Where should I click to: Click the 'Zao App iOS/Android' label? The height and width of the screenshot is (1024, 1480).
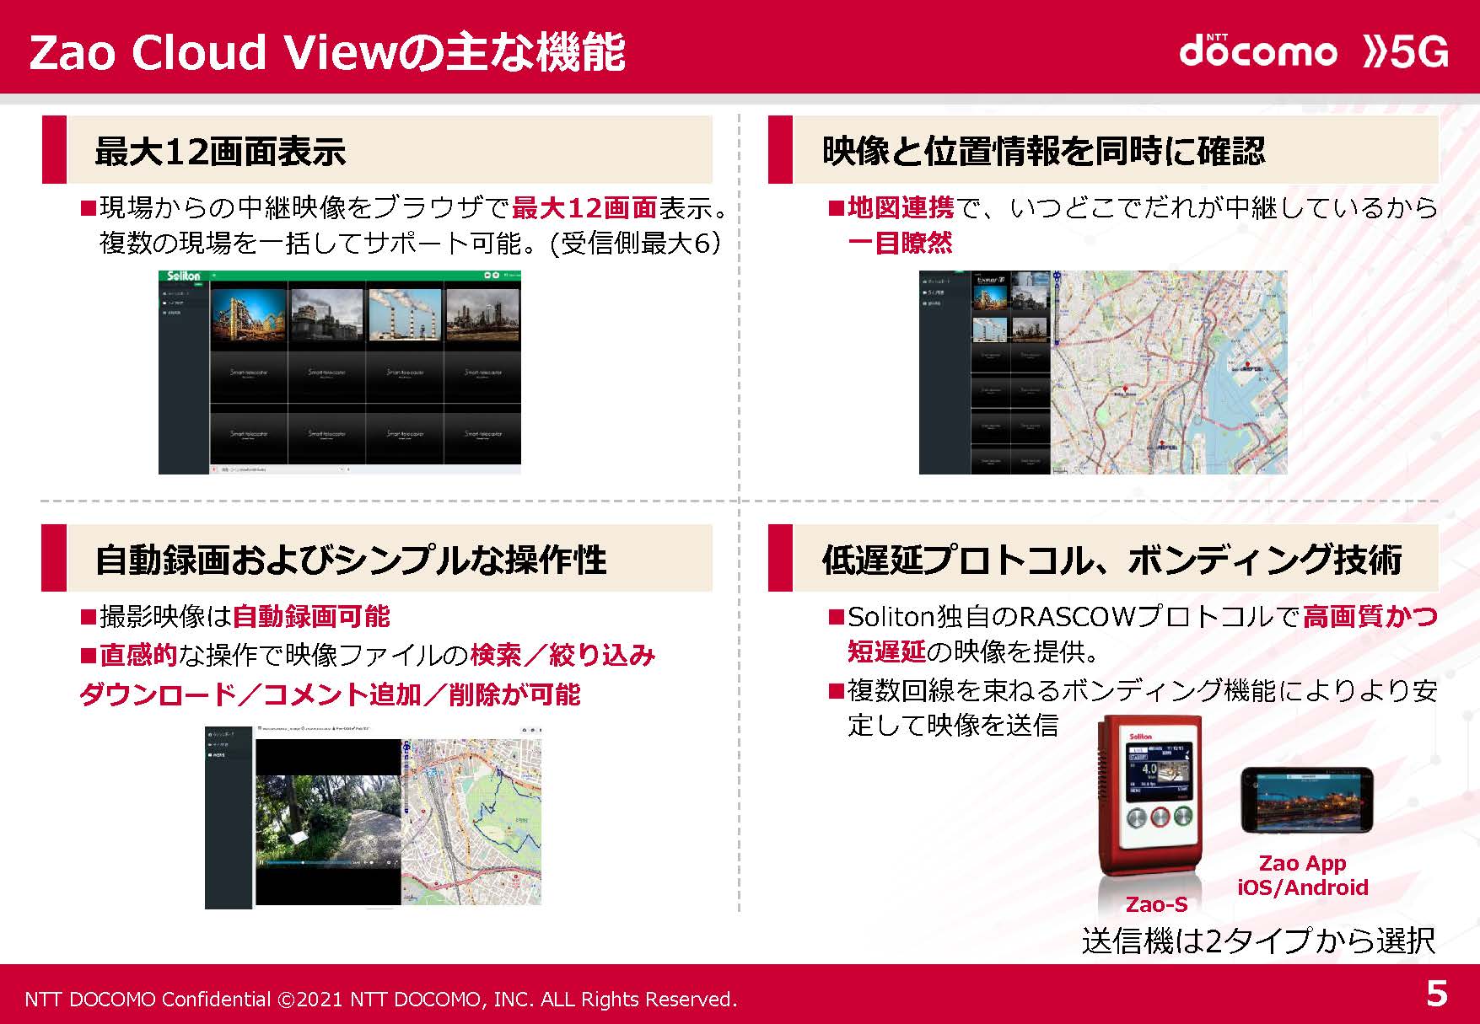[1303, 875]
